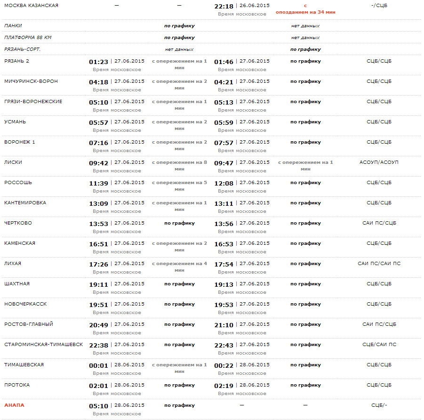Click the red АНАПА station name
This screenshot has width=424, height=420.
point(14,405)
